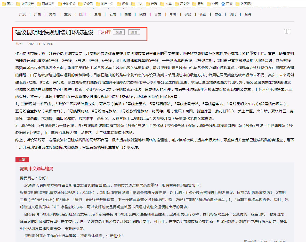This screenshot has width=306, height=242.
Task: Expand the 原创 bookmark folder
Action: coord(198,4)
